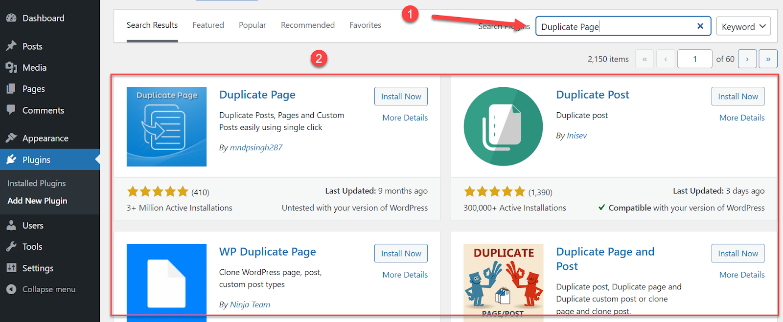This screenshot has width=783, height=322.
Task: Click the Users person icon
Action: pyautogui.click(x=11, y=225)
